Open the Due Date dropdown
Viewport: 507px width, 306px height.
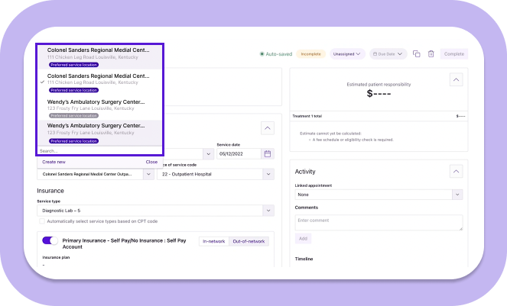pos(388,54)
